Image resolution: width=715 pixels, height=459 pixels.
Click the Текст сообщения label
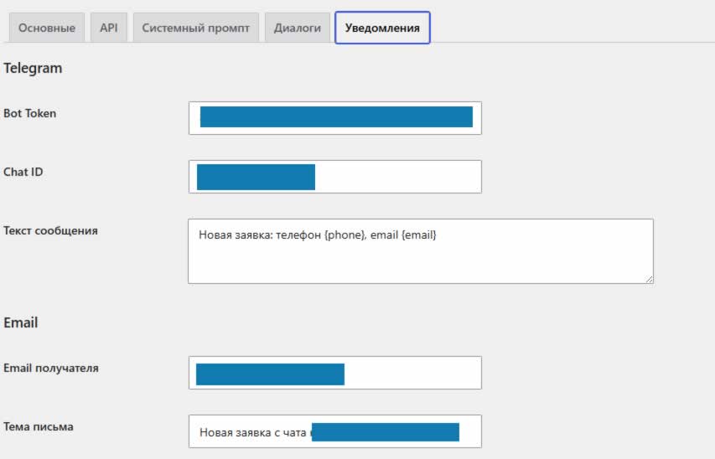pyautogui.click(x=50, y=230)
